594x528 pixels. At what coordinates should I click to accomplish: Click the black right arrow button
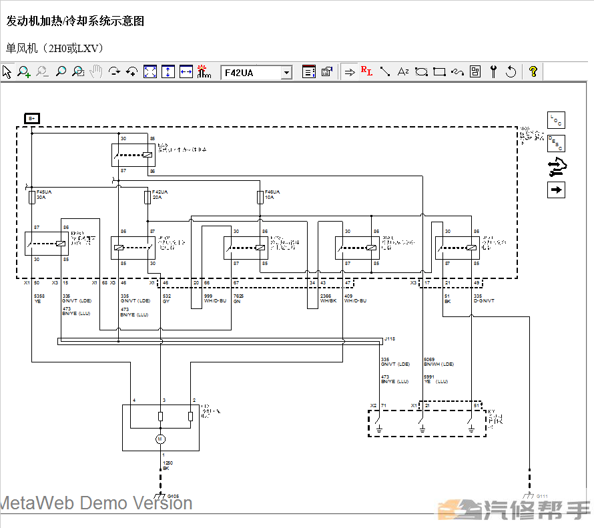pos(556,190)
